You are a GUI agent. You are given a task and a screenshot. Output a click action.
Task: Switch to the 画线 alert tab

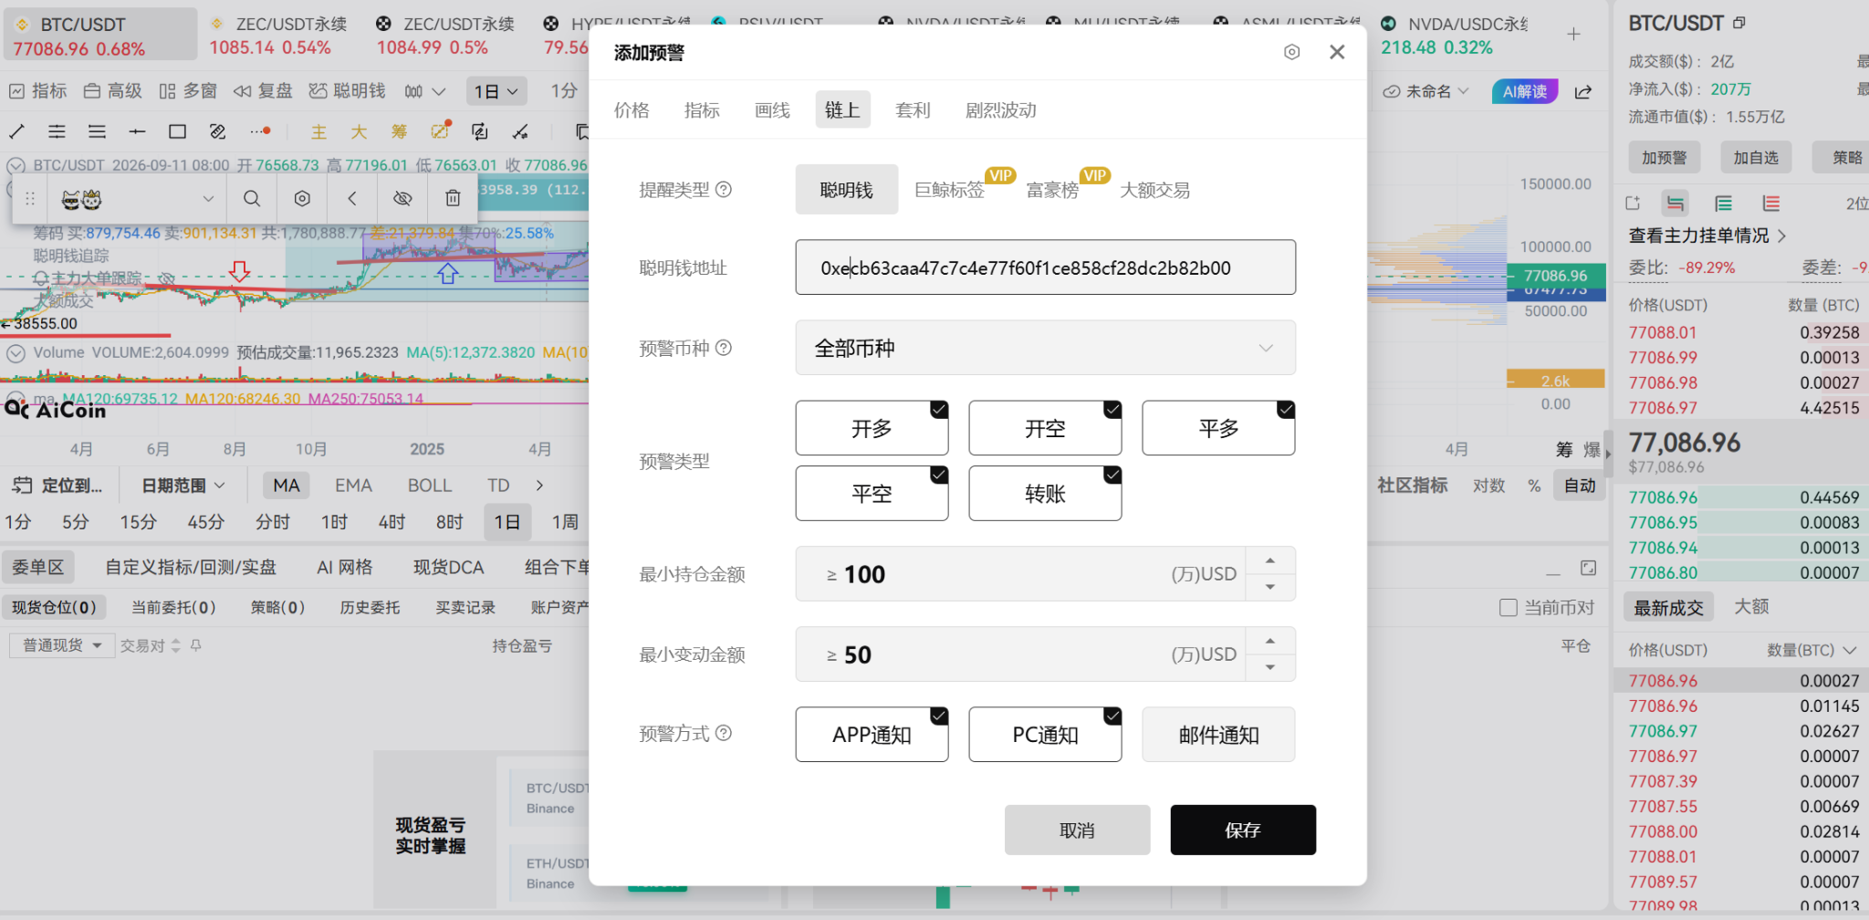tap(772, 110)
